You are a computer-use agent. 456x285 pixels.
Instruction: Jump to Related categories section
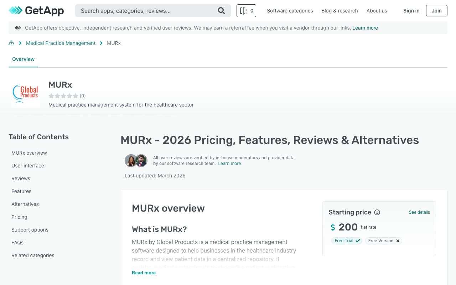(33, 255)
